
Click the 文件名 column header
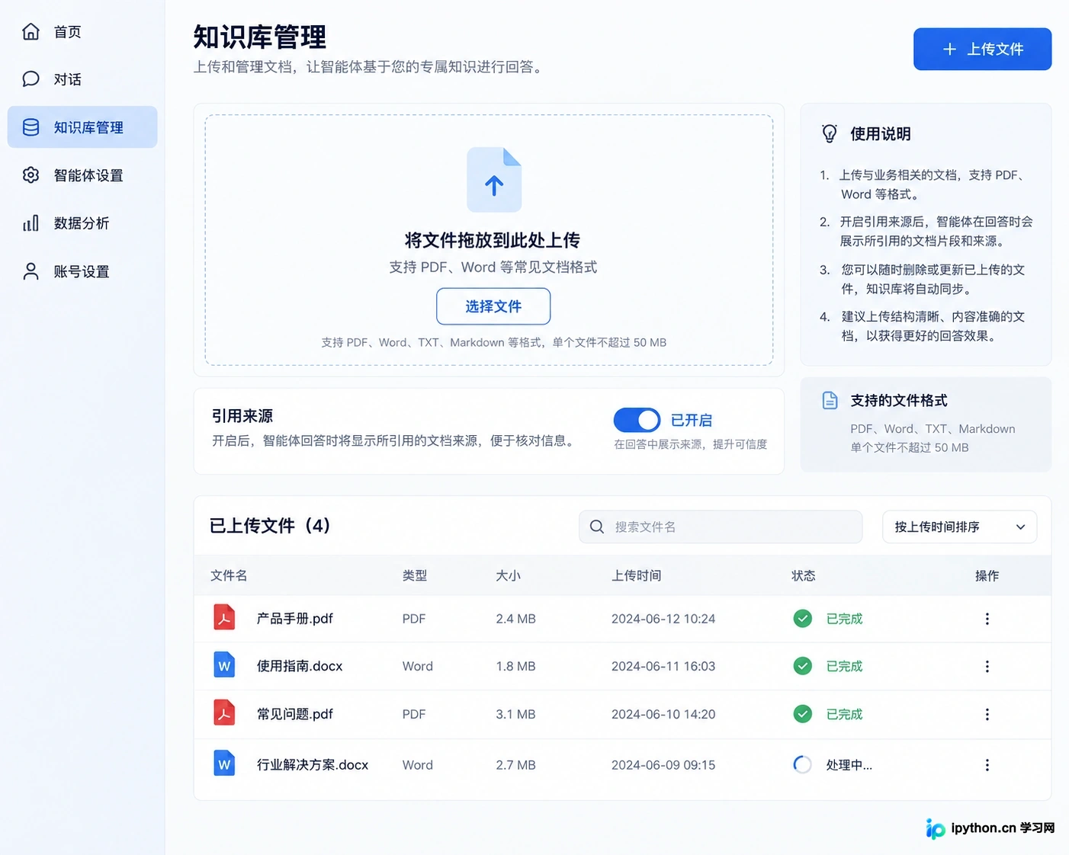tap(229, 575)
